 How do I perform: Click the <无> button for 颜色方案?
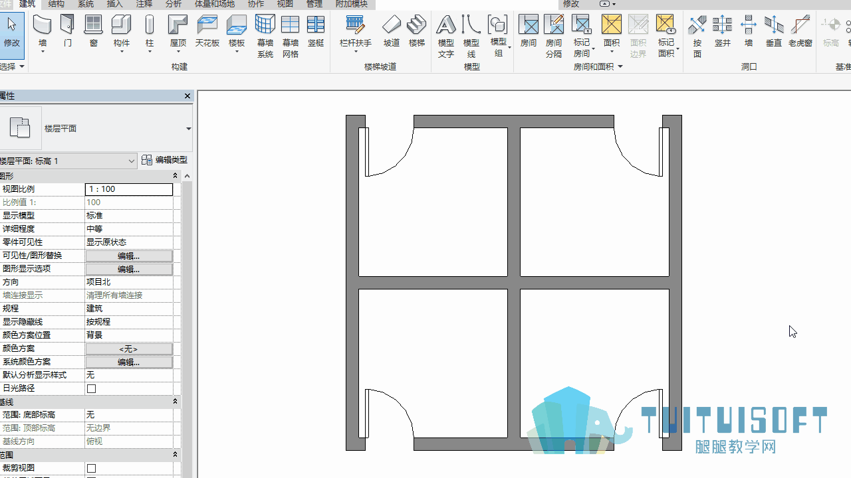[129, 349]
